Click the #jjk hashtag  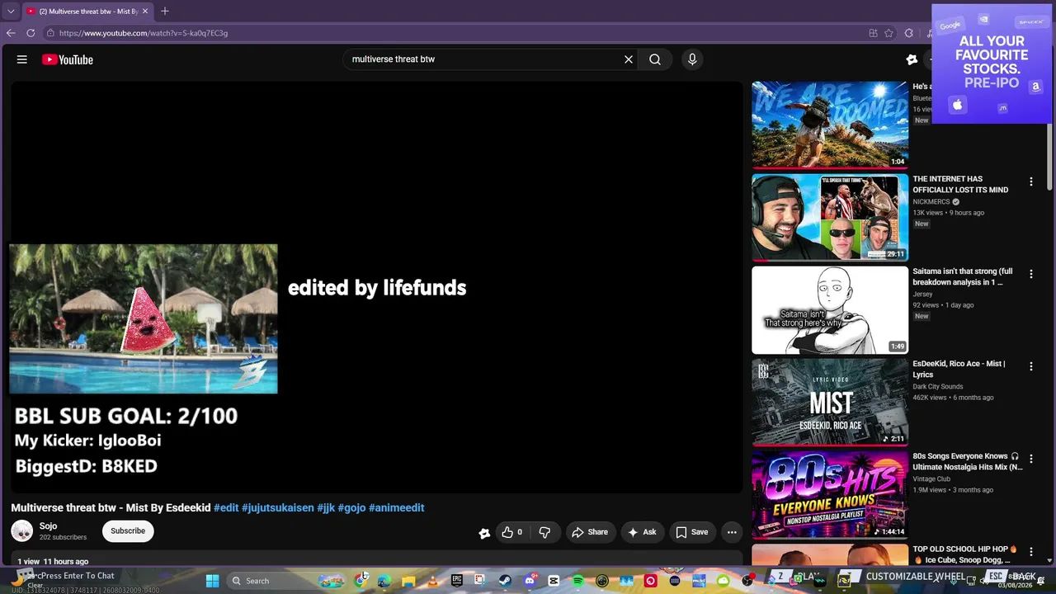[326, 508]
